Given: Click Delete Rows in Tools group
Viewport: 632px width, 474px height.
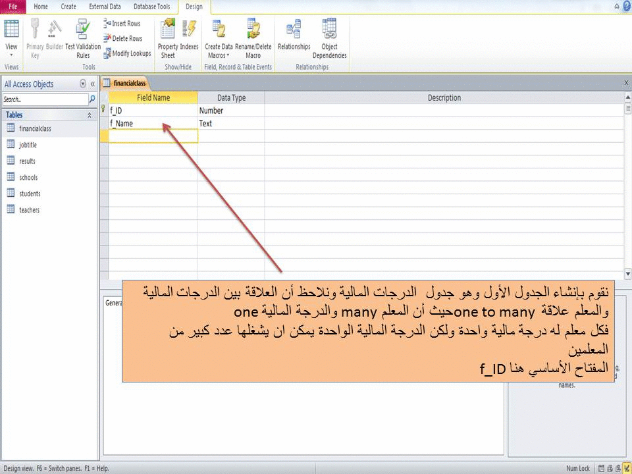Looking at the screenshot, I should (122, 38).
